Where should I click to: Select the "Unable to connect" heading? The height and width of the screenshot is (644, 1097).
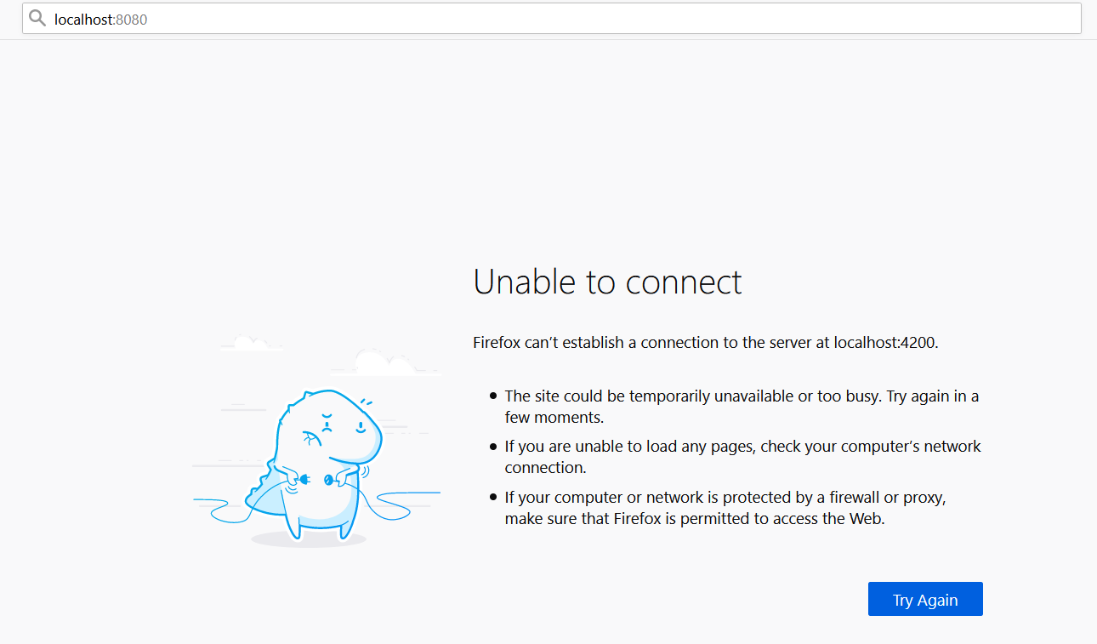(607, 282)
